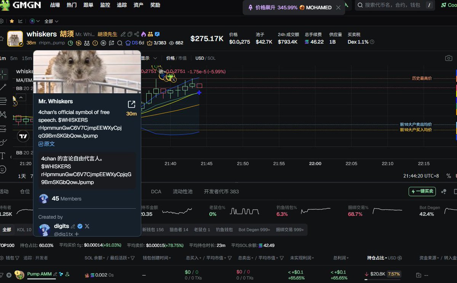Expand the Solana chain selector dropdown
Screen dimensions: 457x283
pos(34,21)
